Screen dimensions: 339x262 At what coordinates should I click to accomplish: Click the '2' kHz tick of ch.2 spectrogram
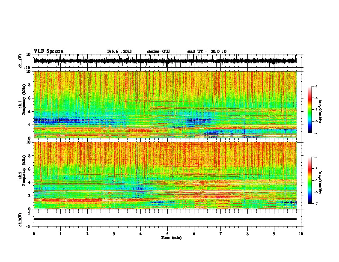(x=30, y=196)
